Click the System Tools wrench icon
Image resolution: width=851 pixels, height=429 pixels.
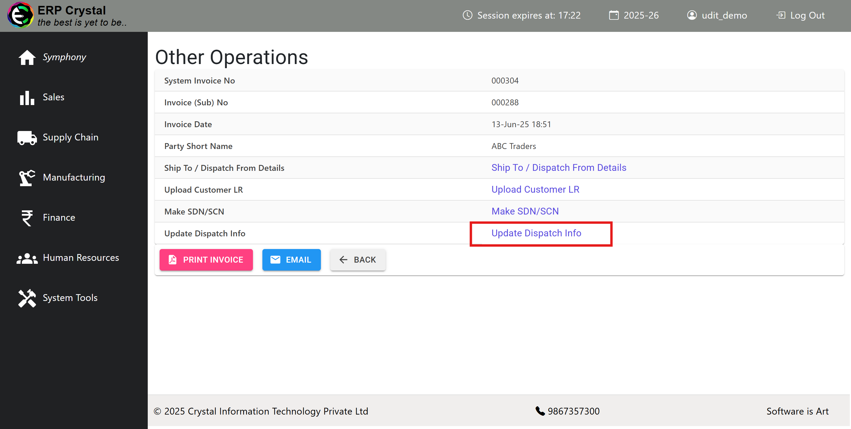[27, 298]
